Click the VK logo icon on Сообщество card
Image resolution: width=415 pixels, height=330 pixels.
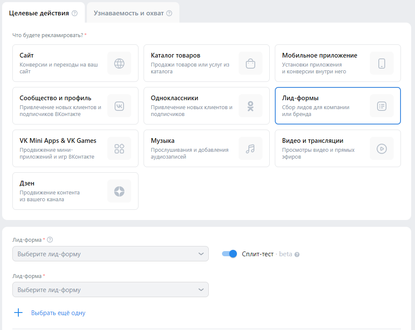coord(119,106)
